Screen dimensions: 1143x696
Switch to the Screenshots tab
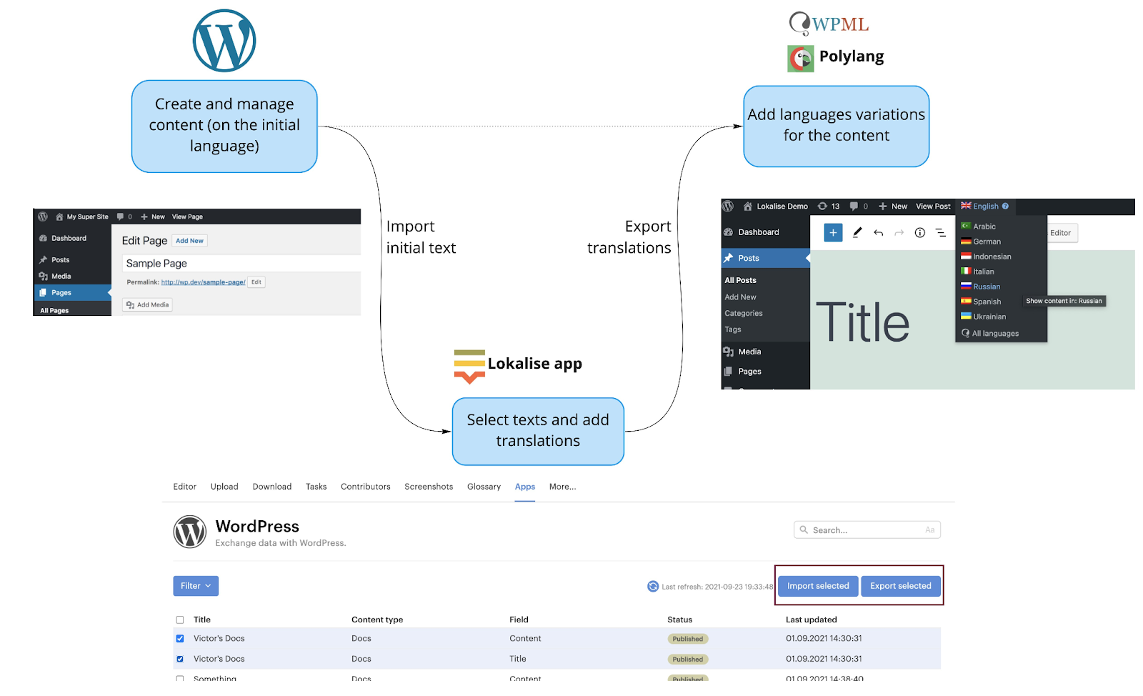coord(429,487)
